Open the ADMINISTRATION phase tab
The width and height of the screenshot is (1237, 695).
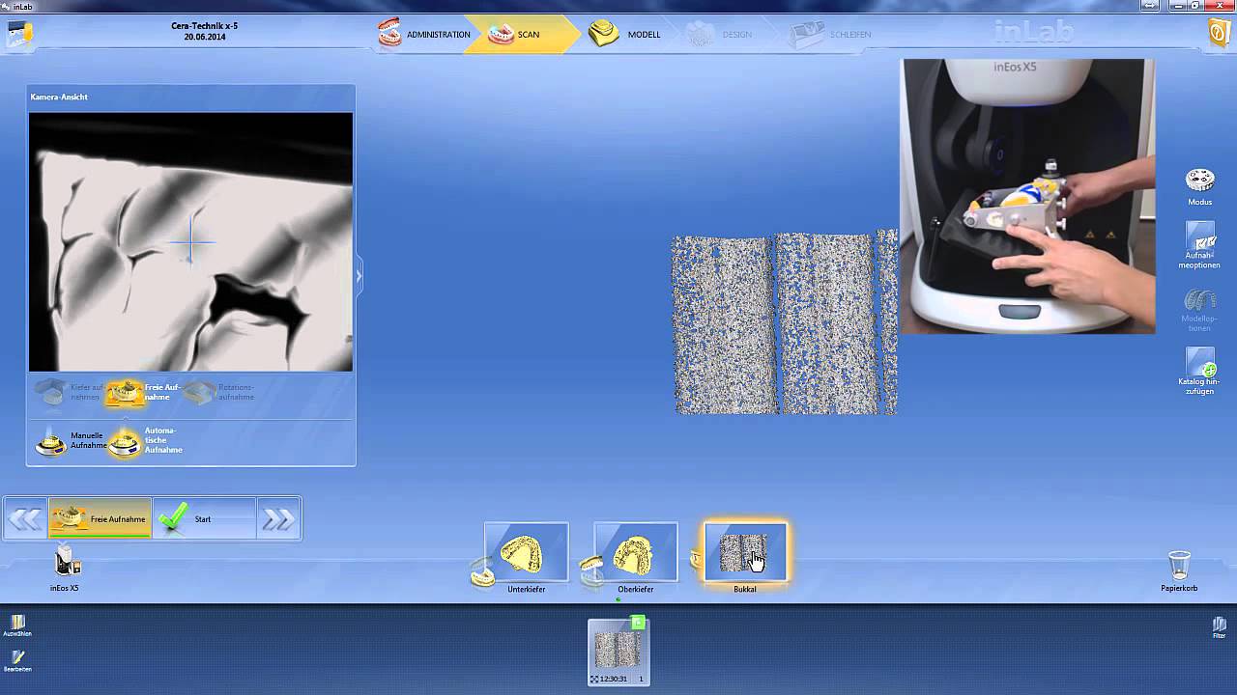pos(424,34)
